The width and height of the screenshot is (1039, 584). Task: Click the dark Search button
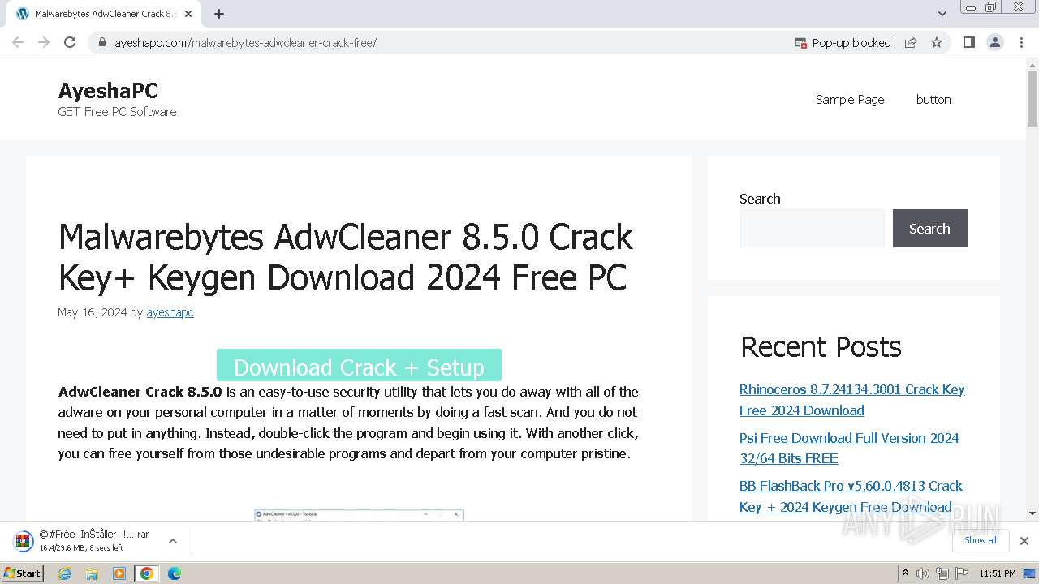click(x=929, y=228)
